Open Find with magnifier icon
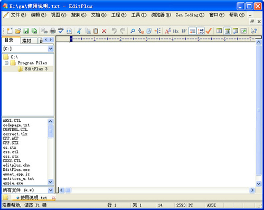 tap(133, 31)
